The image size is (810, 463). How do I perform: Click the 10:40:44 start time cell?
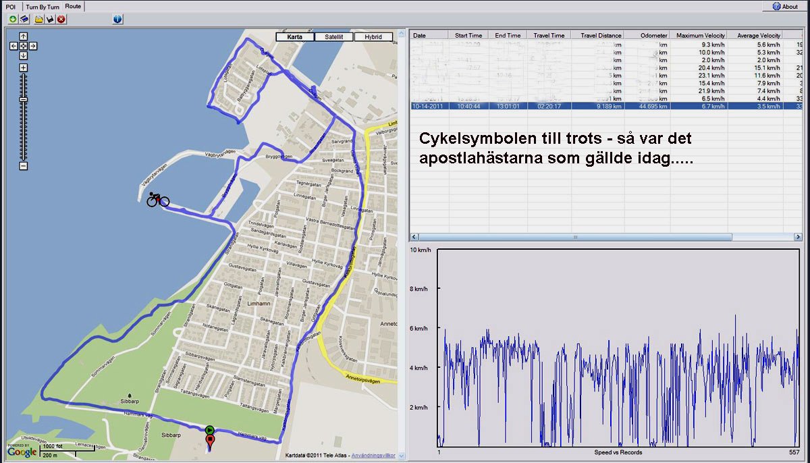click(x=468, y=106)
